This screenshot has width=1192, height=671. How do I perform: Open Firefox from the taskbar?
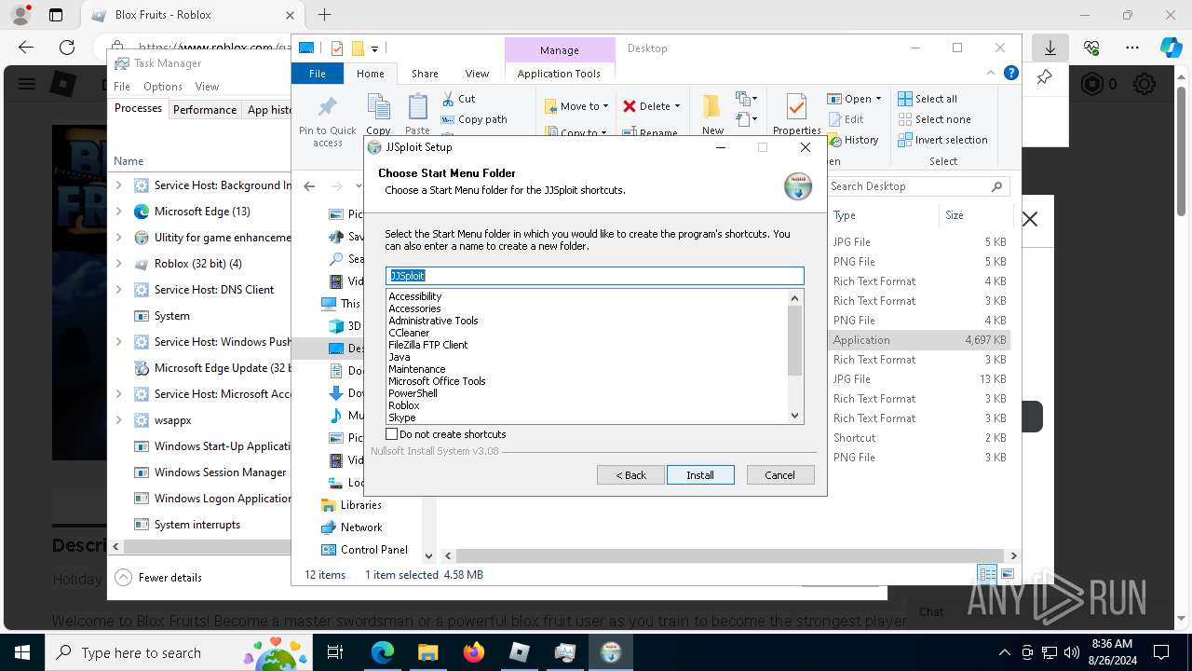(x=474, y=652)
